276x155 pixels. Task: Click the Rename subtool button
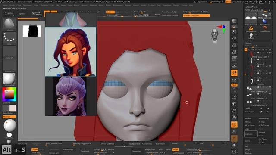(248, 118)
